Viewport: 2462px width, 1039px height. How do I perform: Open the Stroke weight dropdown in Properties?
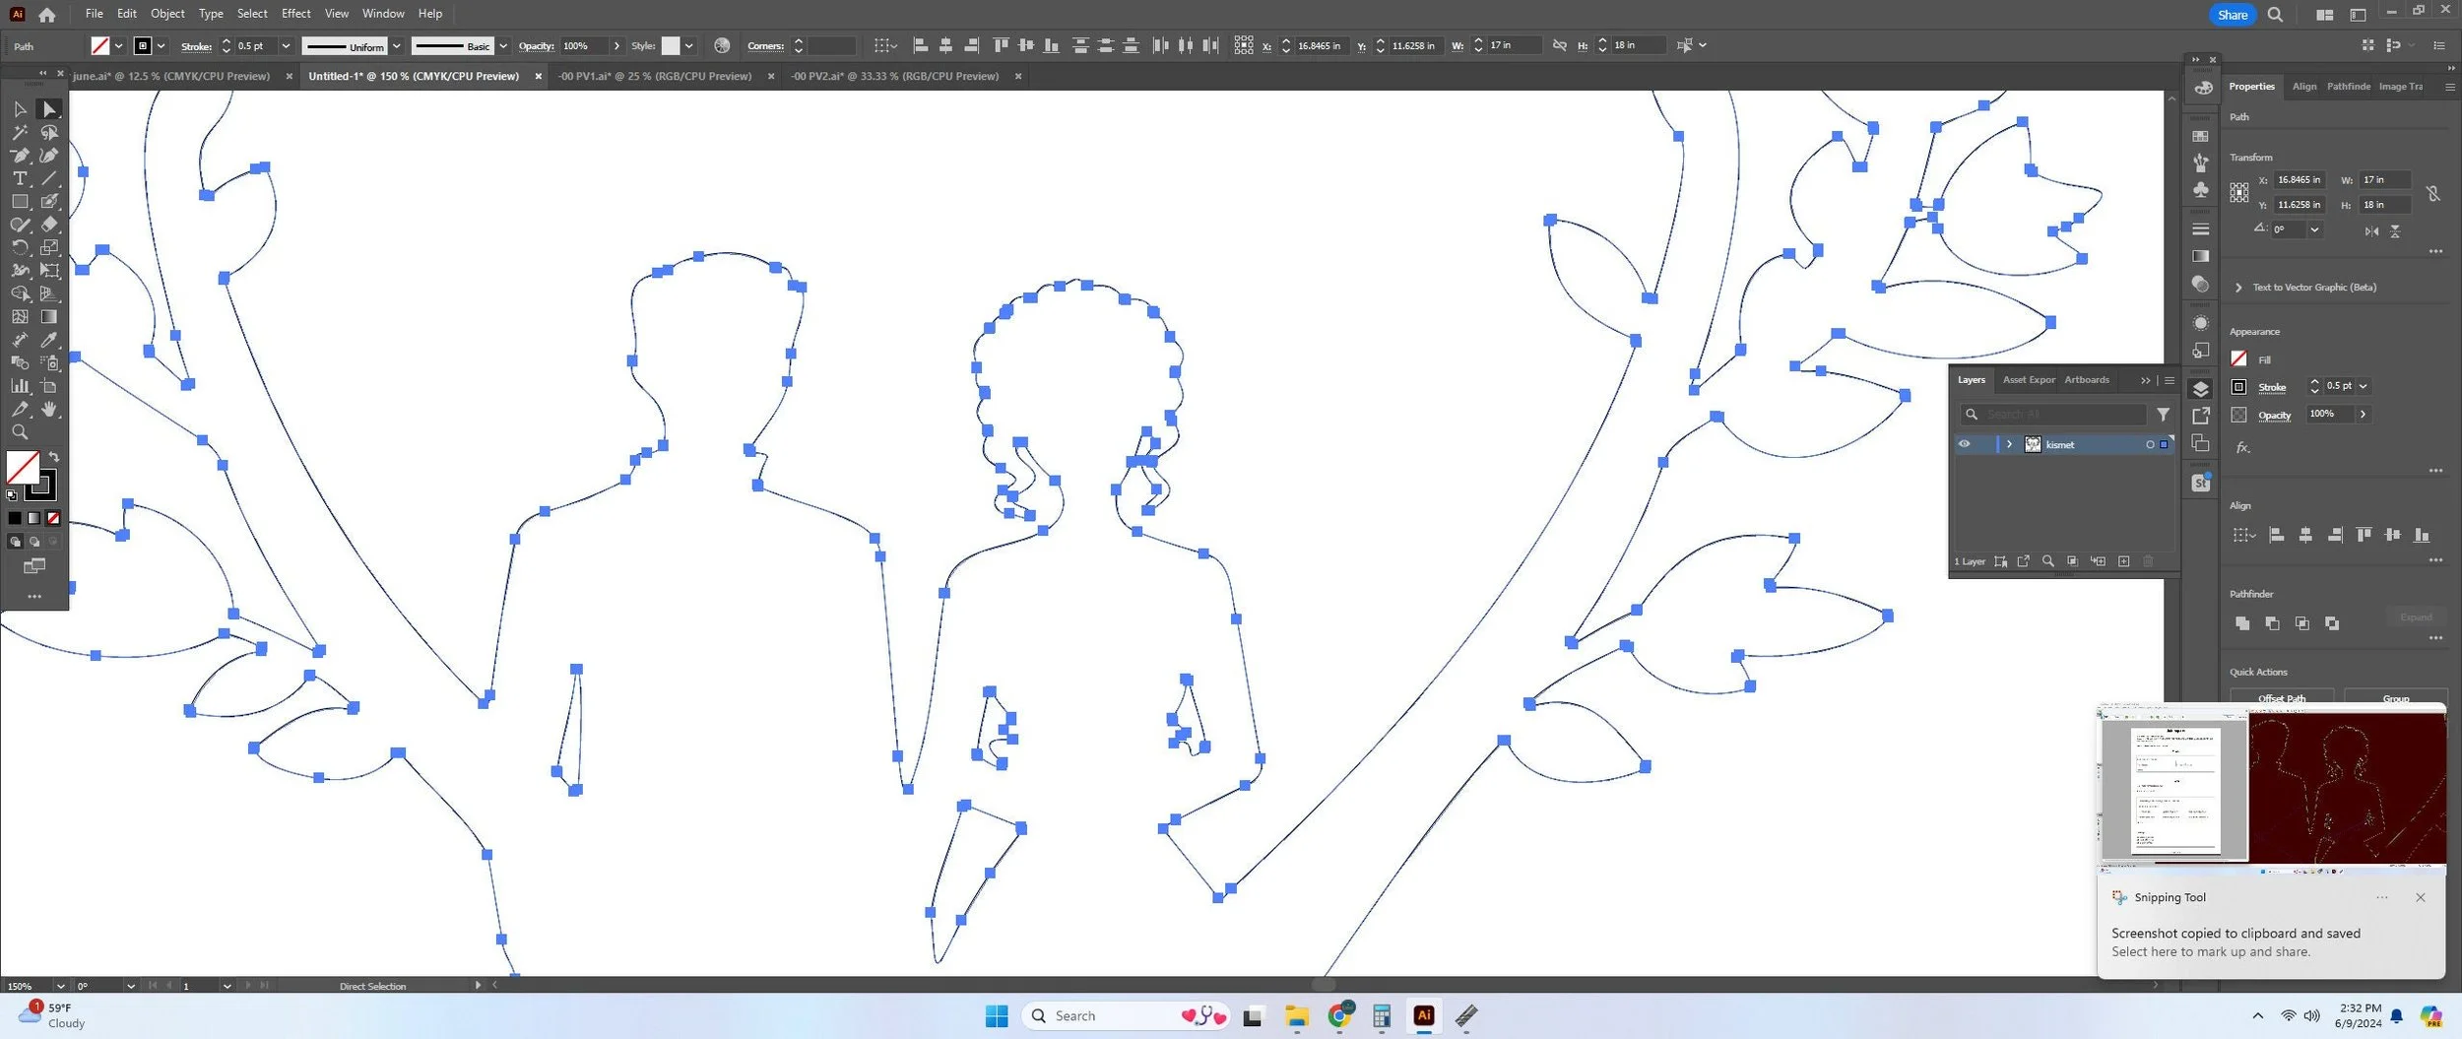[2363, 386]
